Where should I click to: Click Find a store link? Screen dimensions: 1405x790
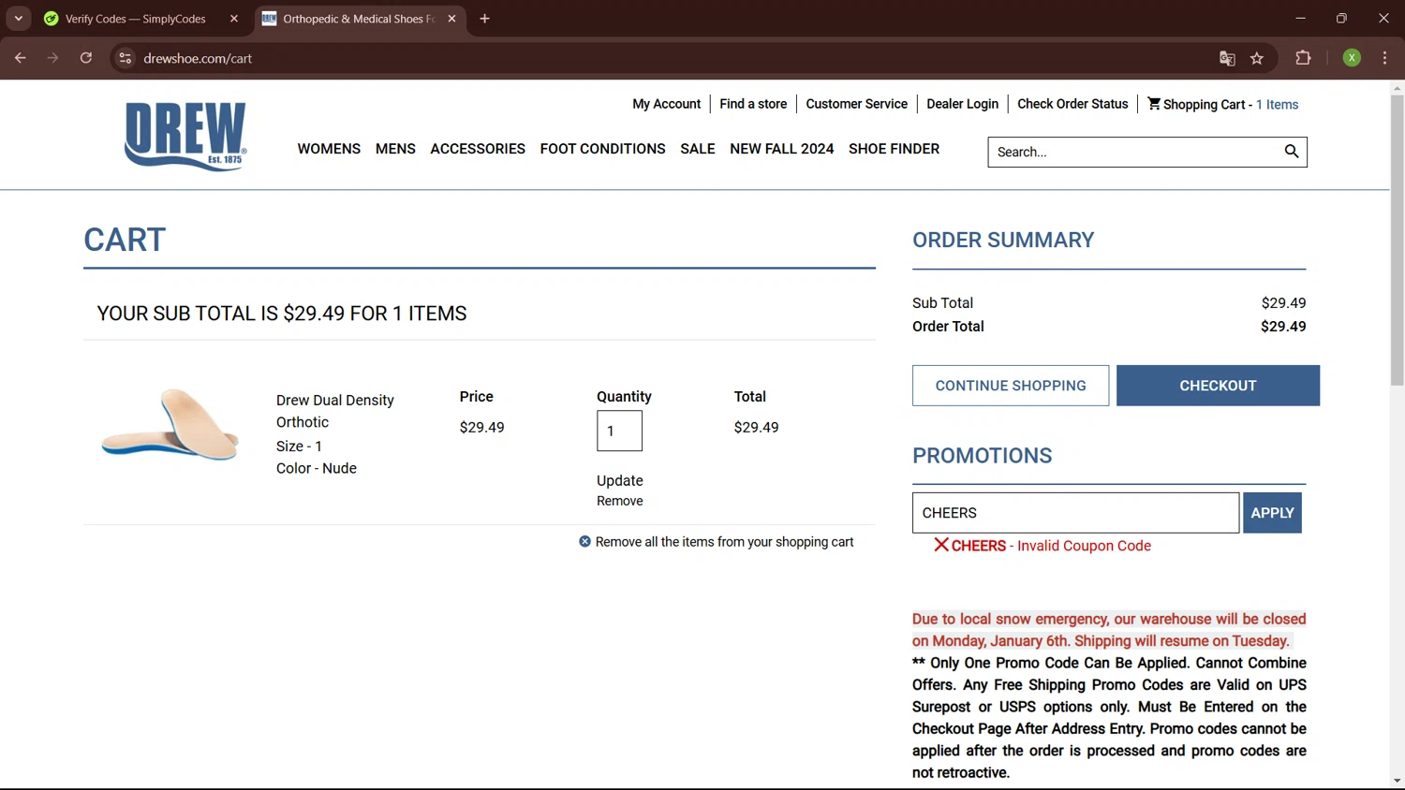[x=753, y=104]
